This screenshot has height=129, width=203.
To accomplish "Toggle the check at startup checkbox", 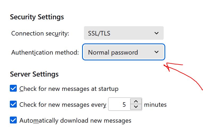I will pyautogui.click(x=13, y=88).
